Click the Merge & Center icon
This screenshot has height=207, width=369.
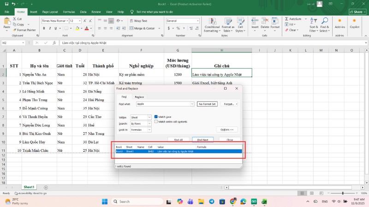131,29
